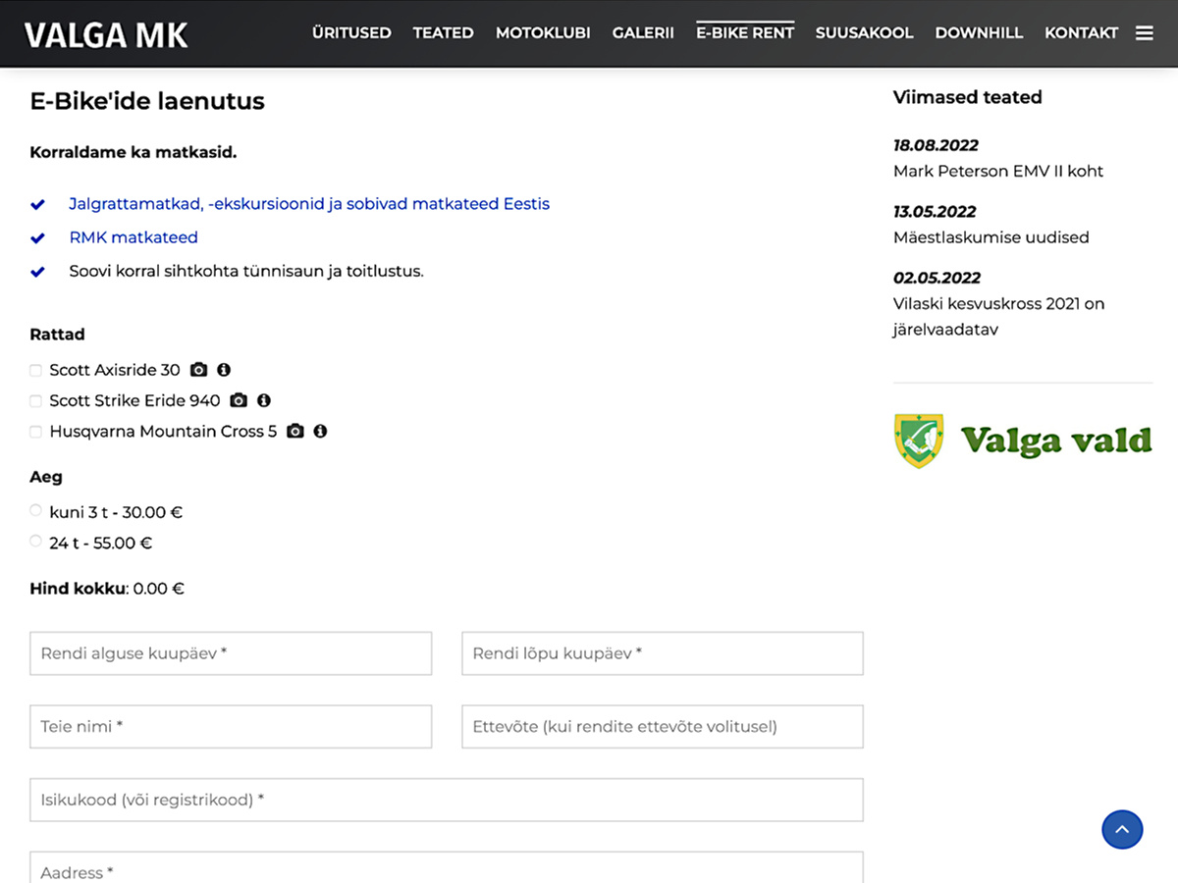
Task: Click the 'Aadress' field
Action: (447, 867)
